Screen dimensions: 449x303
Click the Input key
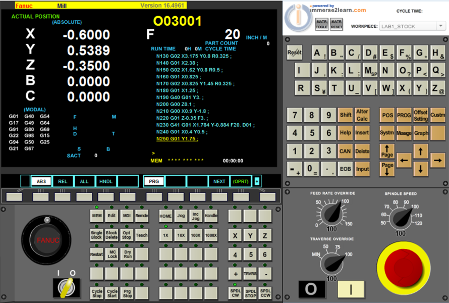coord(362,169)
